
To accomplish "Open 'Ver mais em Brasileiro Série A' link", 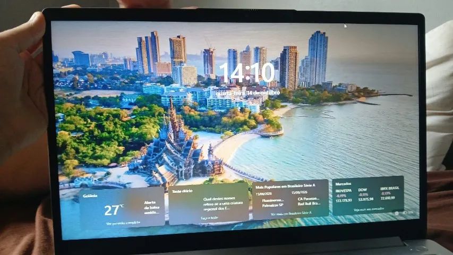I will point(291,214).
